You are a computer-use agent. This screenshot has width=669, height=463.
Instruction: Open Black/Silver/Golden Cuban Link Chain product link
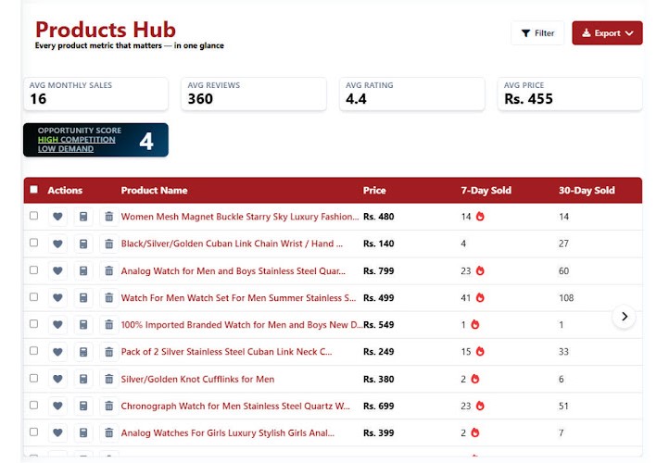(232, 244)
